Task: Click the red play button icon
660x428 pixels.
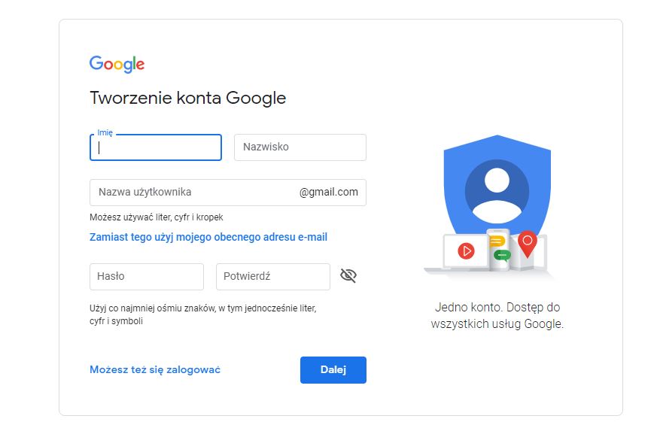Action: click(x=467, y=250)
